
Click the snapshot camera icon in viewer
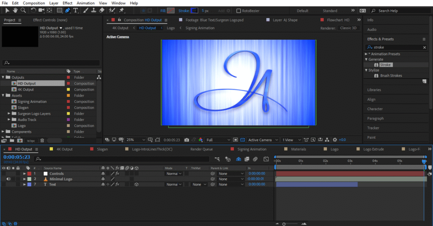(187, 140)
